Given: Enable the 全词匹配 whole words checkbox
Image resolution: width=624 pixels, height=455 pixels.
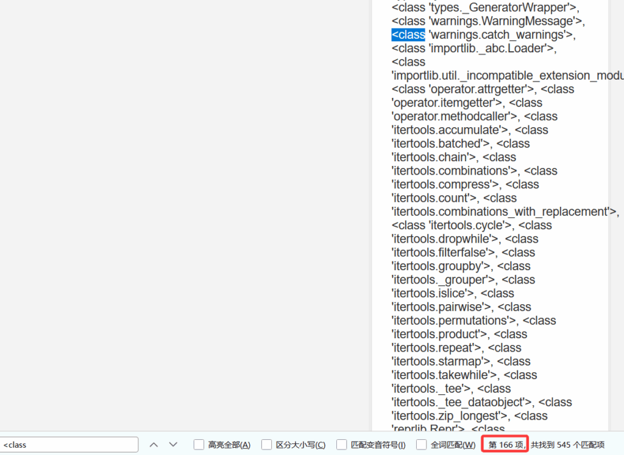Looking at the screenshot, I should click(x=421, y=445).
